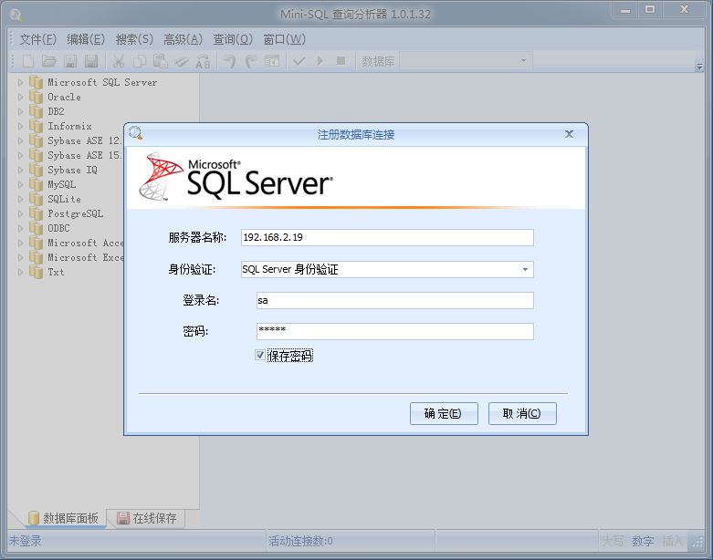Click 未登录 status bar text

point(25,541)
